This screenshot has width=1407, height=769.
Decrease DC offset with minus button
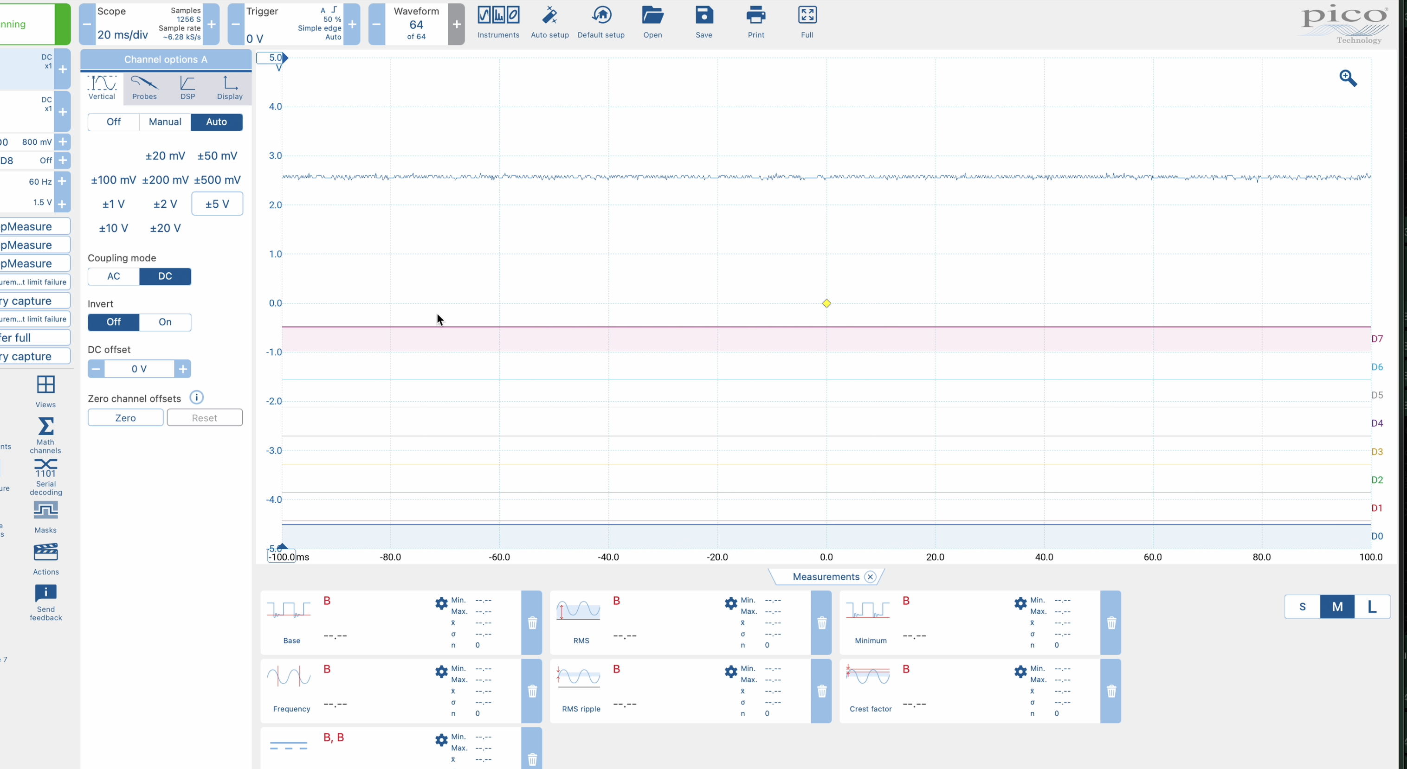(x=96, y=369)
